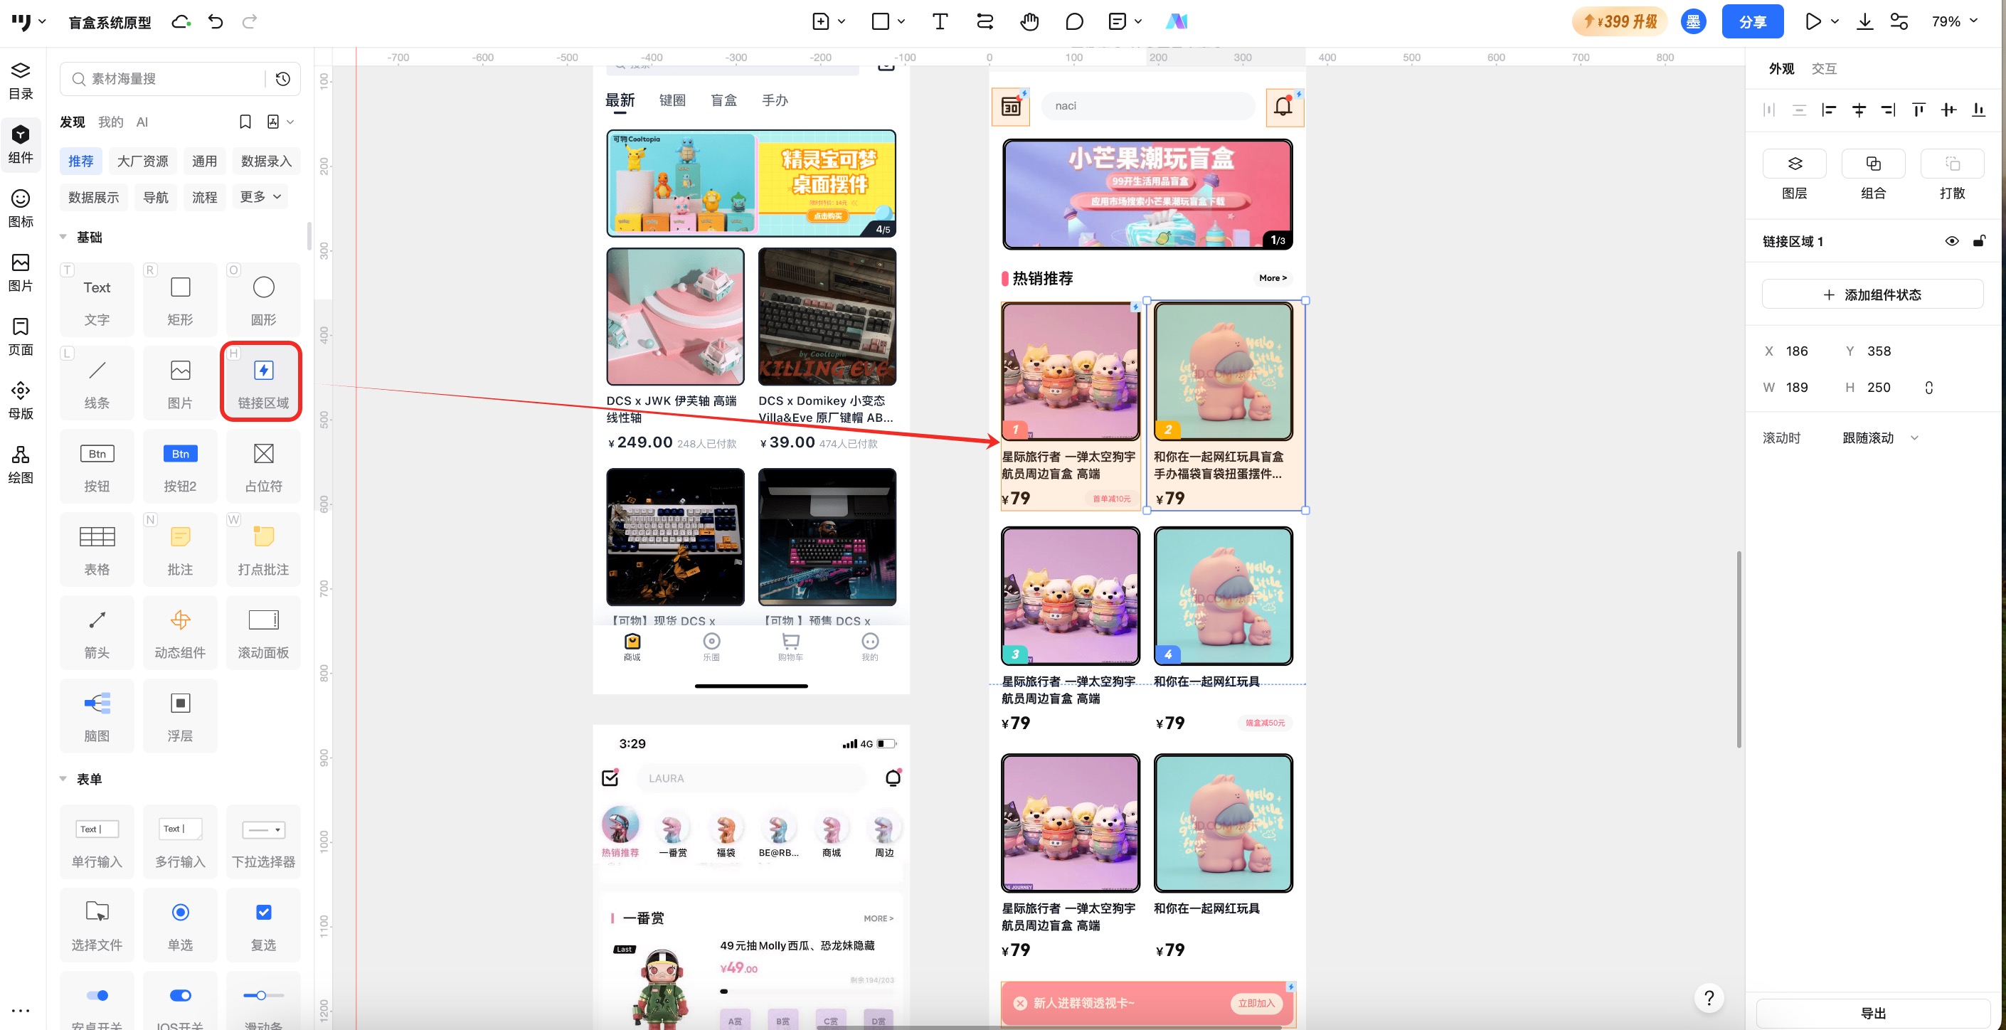The image size is (2006, 1030).
Task: Select the connector line tool in toolbar
Action: coord(985,22)
